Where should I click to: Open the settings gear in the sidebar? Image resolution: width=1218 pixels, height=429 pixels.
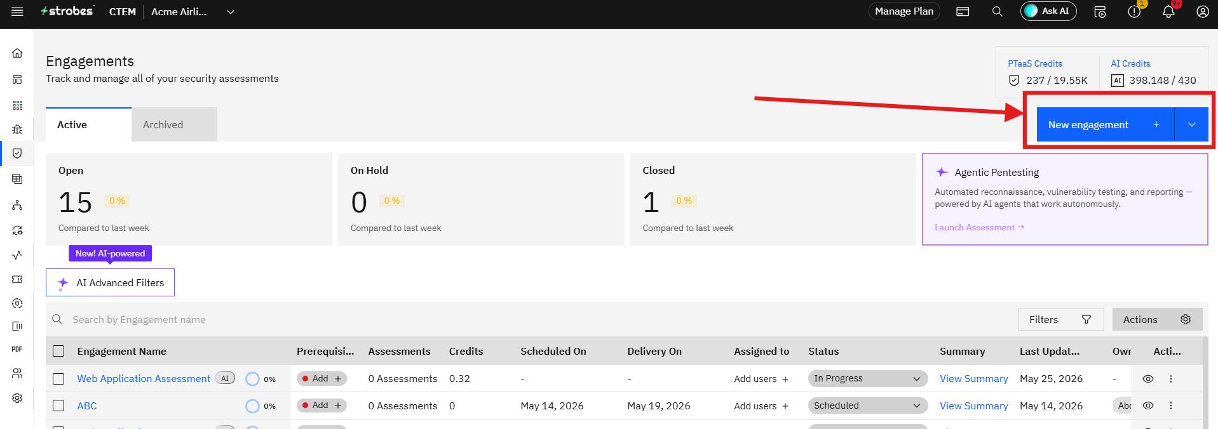coord(17,398)
